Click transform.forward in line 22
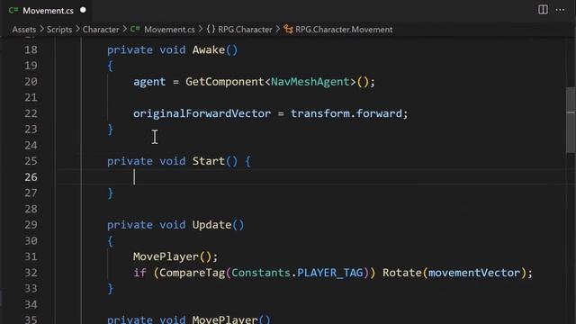The height and width of the screenshot is (324, 576). [346, 113]
